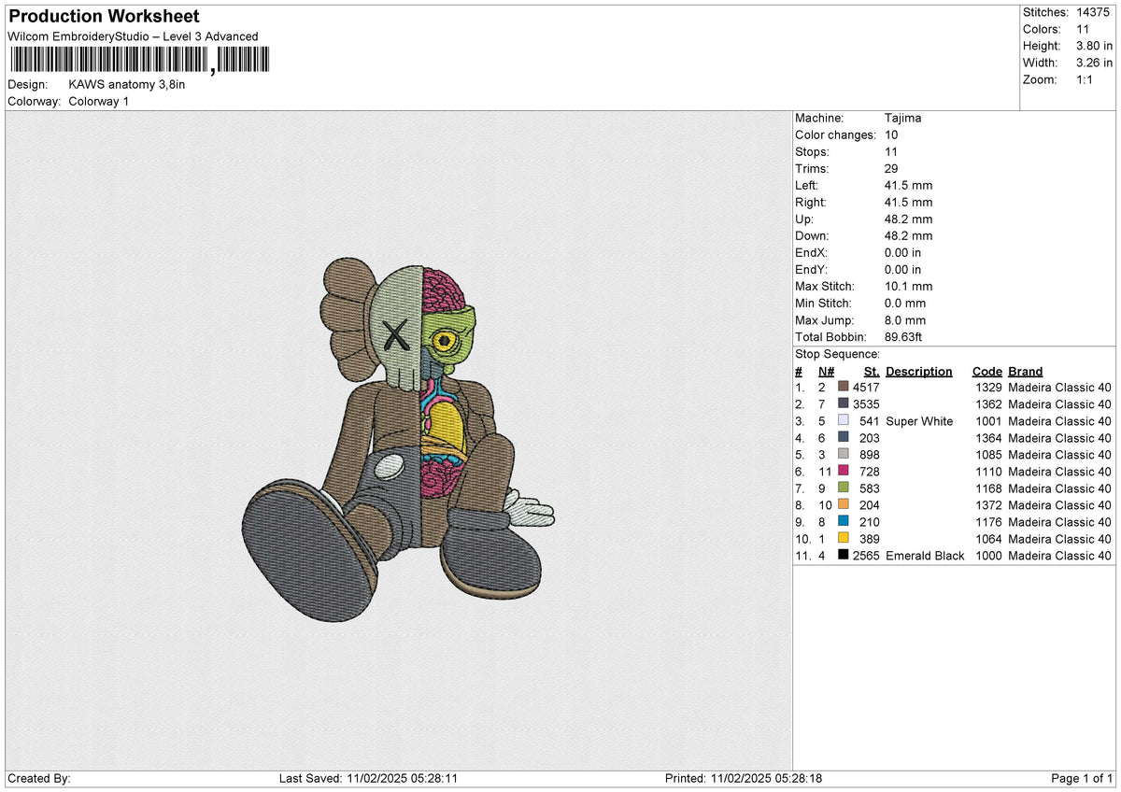Viewport: 1121px width, 792px height.
Task: Select the thread code 1001
Action: click(988, 421)
